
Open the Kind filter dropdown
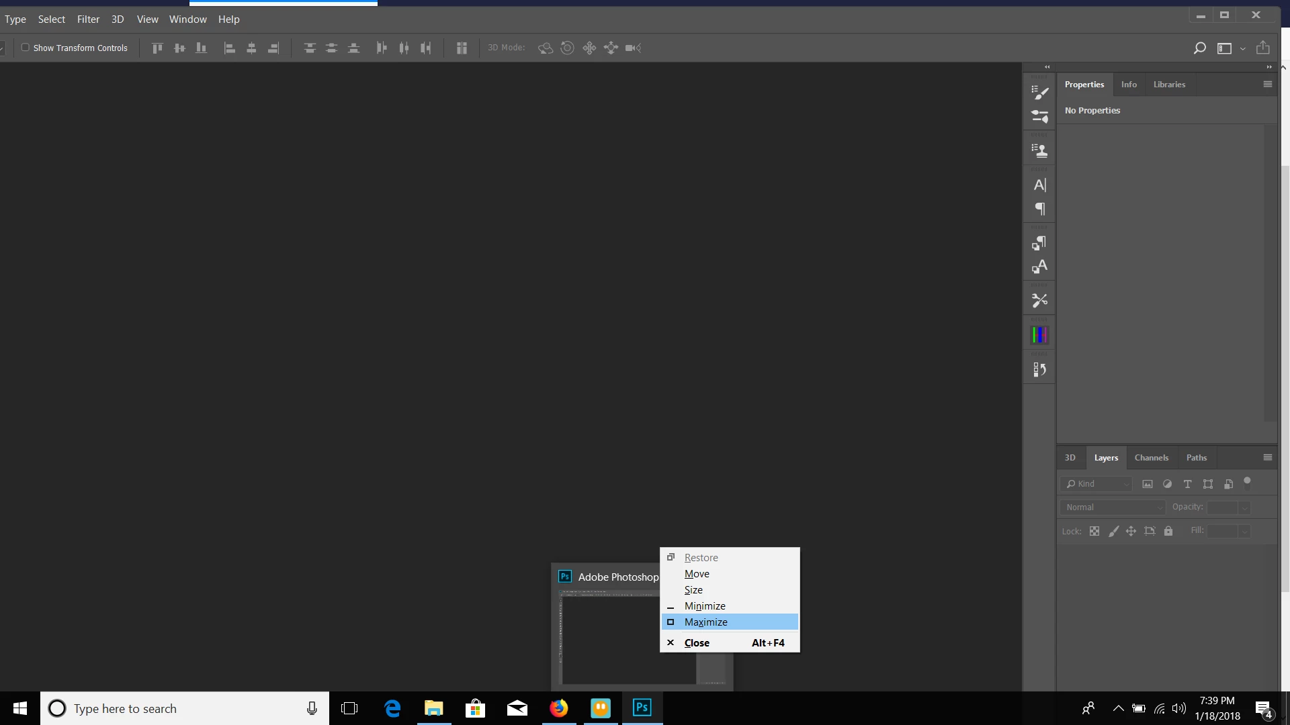click(1097, 484)
